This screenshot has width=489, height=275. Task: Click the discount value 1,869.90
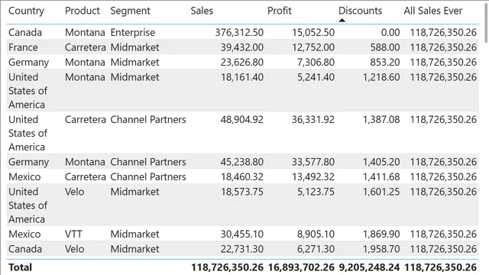[381, 235]
